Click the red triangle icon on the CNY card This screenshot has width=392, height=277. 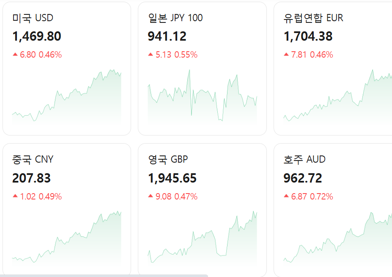tap(15, 196)
